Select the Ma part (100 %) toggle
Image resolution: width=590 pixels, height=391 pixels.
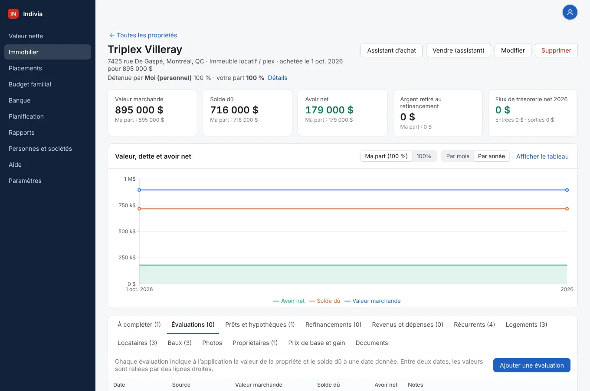[x=387, y=156]
